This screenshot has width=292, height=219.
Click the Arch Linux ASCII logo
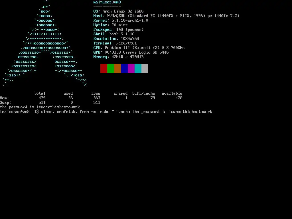coord(45,43)
